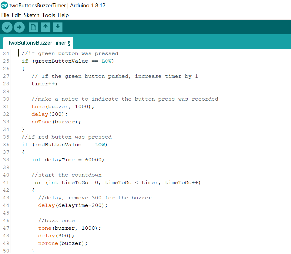This screenshot has height=254, width=291.
Task: Select the twoButtonsBuzzerTimer sketch tab
Action: pyautogui.click(x=38, y=43)
